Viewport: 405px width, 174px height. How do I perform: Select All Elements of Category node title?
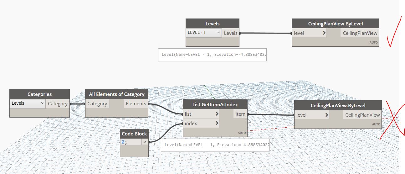117,94
